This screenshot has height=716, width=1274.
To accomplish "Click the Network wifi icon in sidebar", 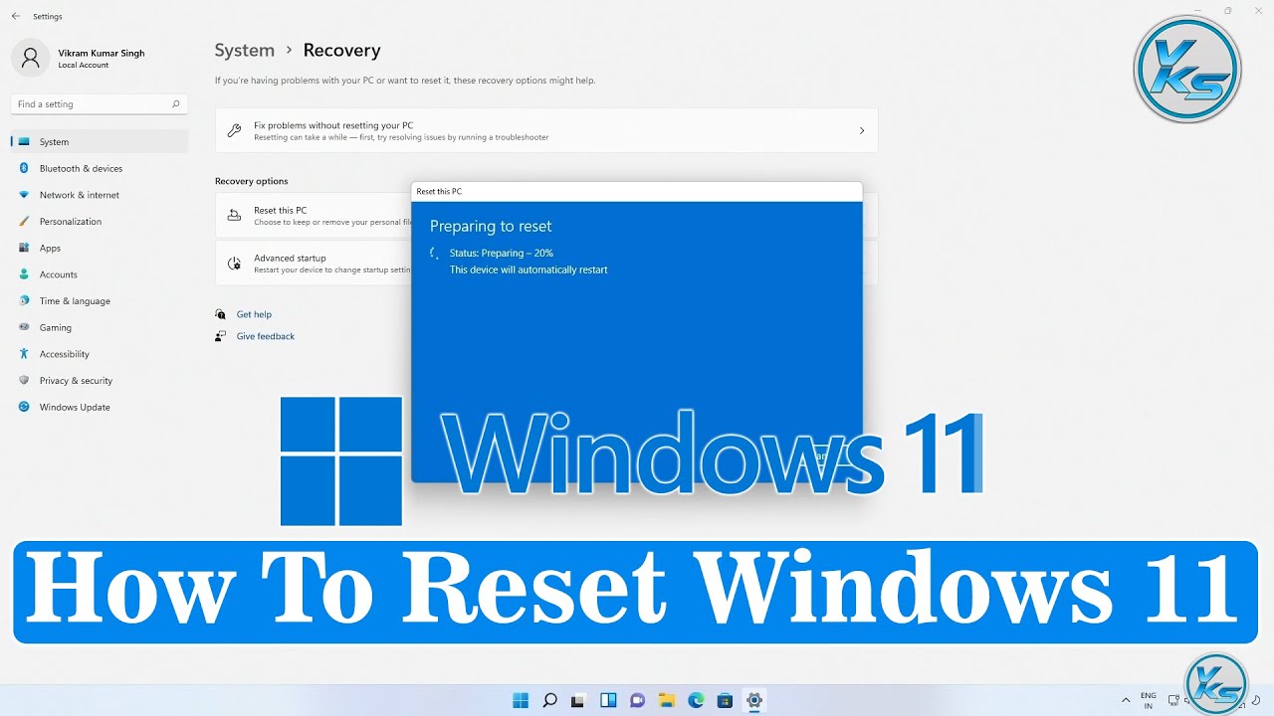I will (x=24, y=195).
